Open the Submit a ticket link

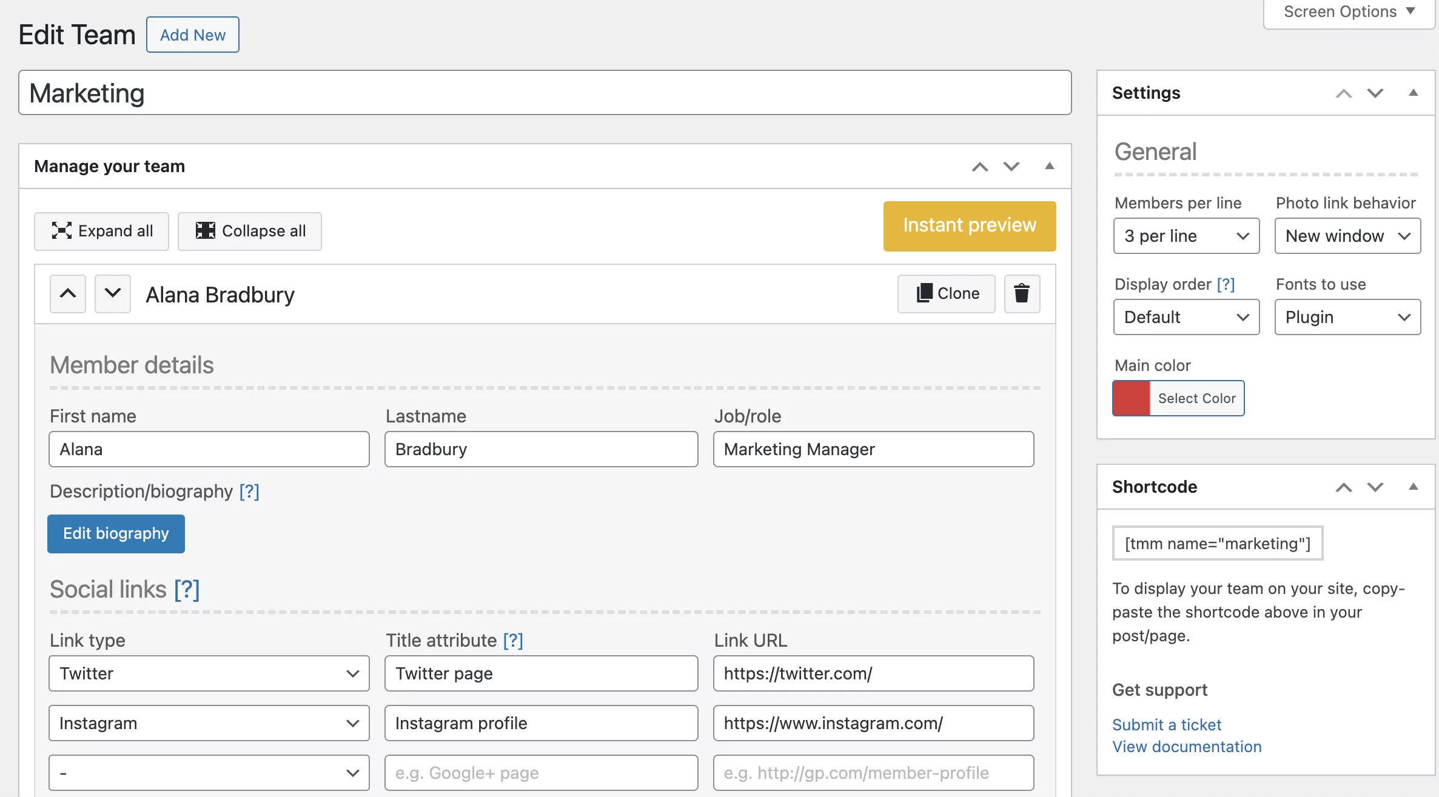click(1167, 725)
